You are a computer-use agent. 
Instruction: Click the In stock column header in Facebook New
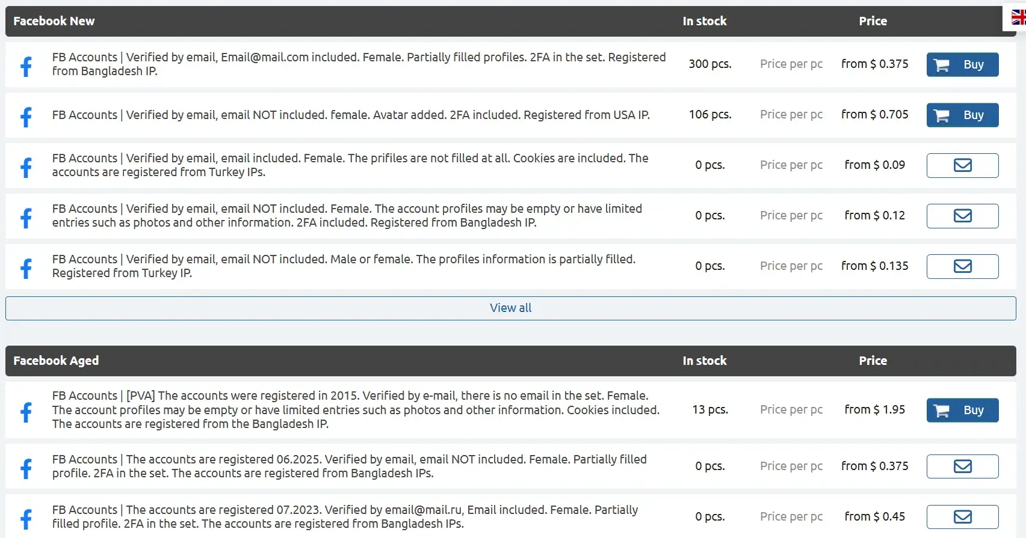[x=704, y=21]
